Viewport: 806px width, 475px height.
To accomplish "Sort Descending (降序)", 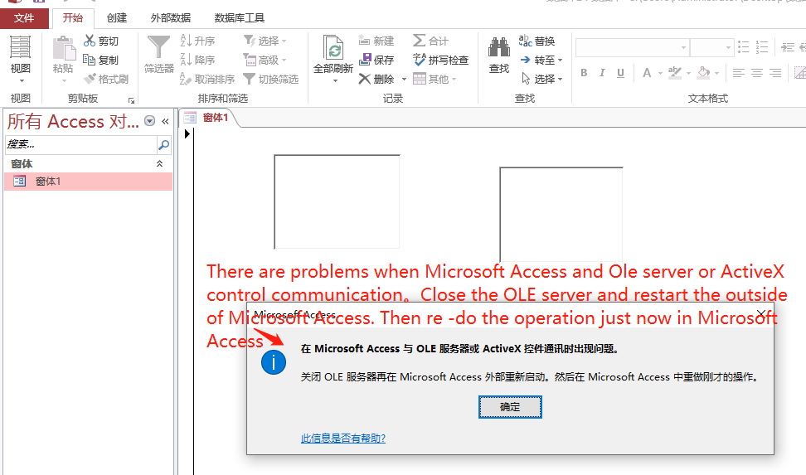I will pyautogui.click(x=197, y=61).
